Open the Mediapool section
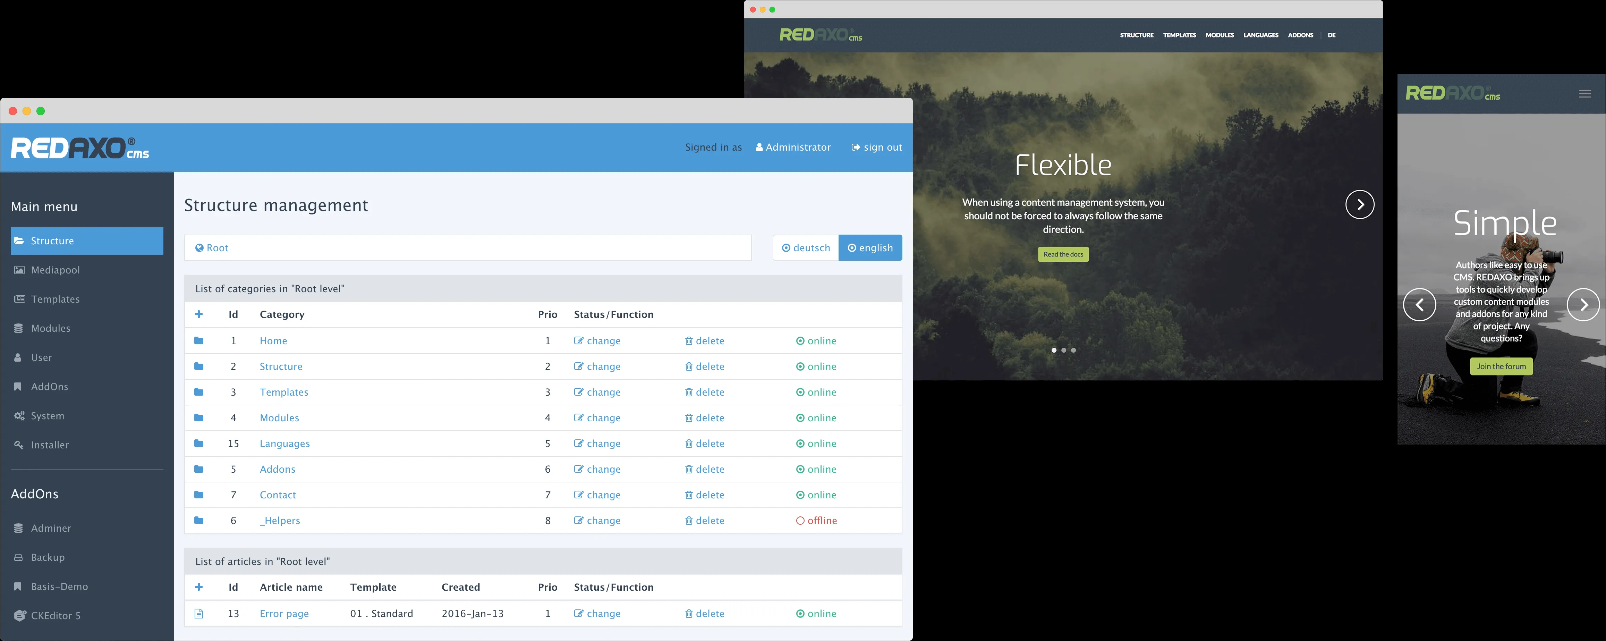 coord(56,269)
